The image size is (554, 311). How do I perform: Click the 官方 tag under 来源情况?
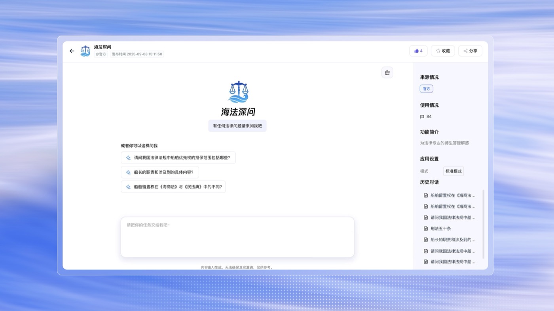[427, 89]
